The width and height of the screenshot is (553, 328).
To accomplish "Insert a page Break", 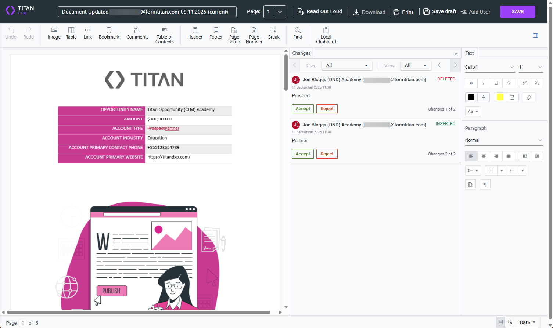I will tap(273, 35).
